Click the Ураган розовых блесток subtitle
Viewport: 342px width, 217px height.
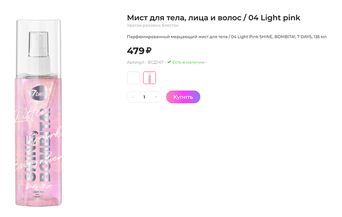point(153,25)
